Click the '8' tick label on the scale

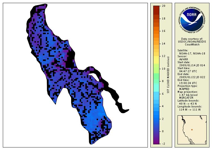[x=163, y=81]
